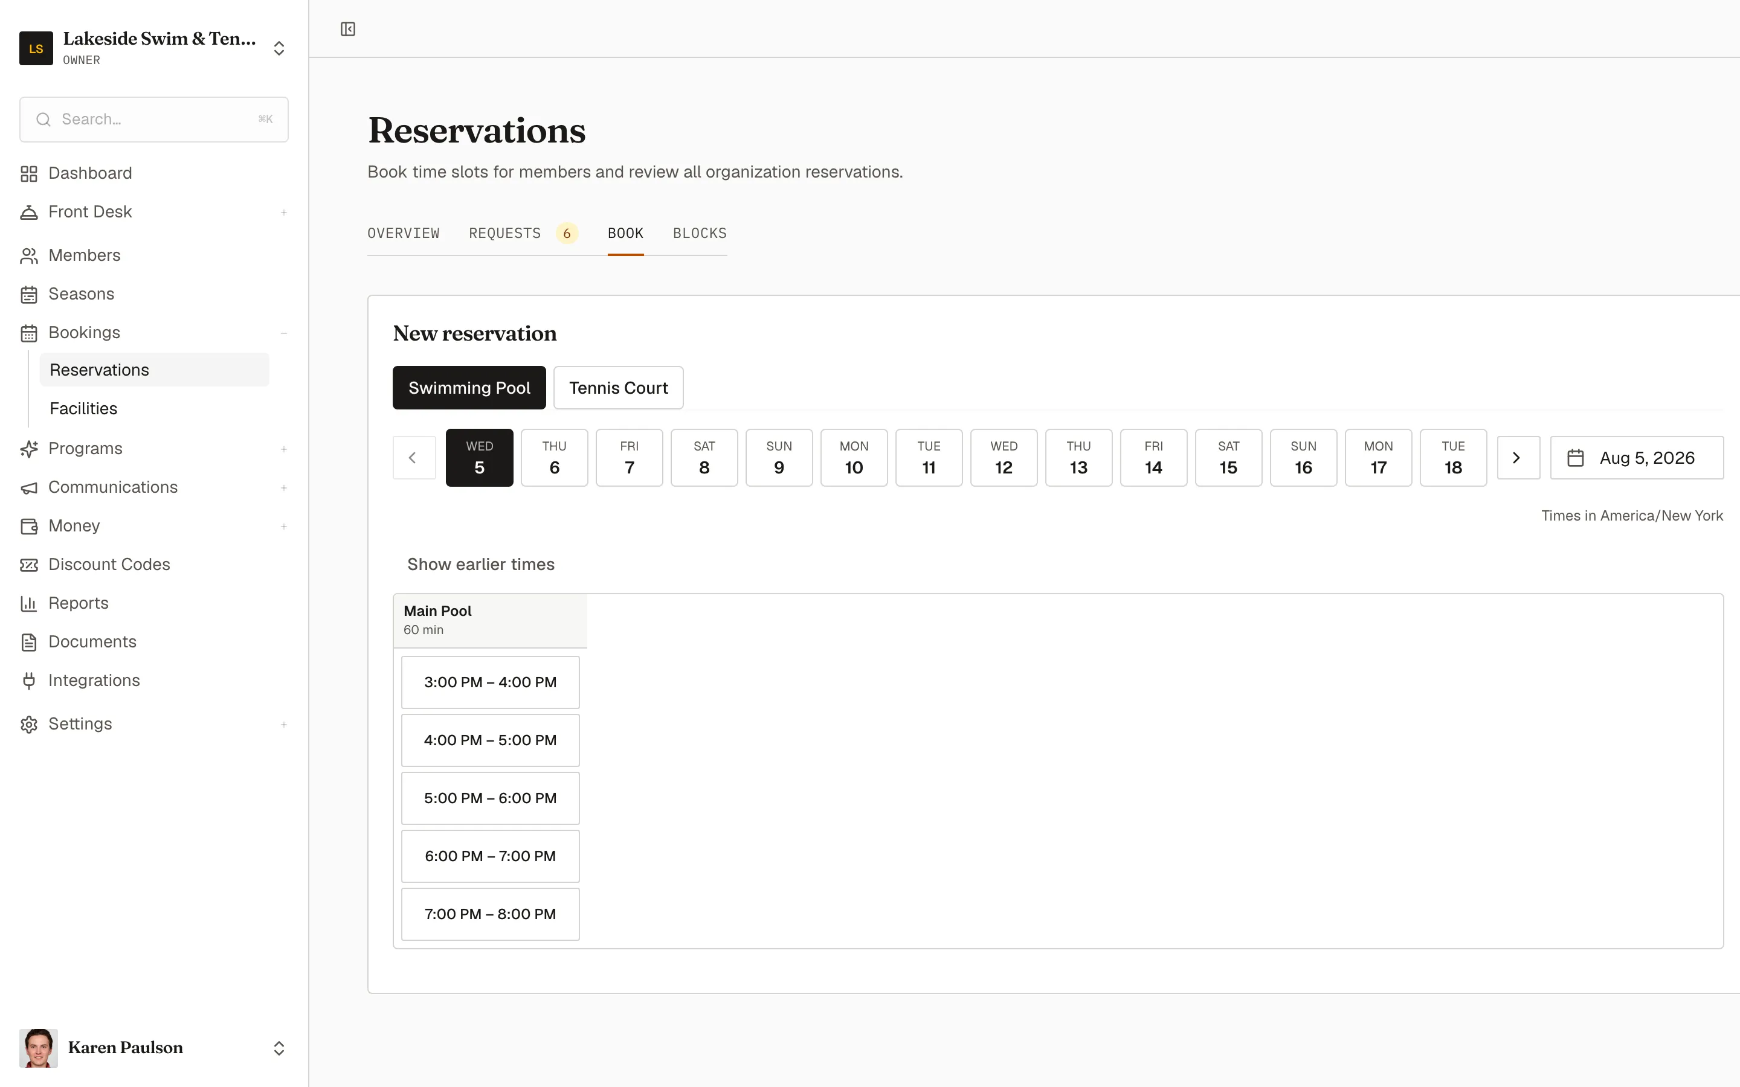The width and height of the screenshot is (1740, 1087).
Task: Choose Friday 14 date
Action: coord(1154,458)
